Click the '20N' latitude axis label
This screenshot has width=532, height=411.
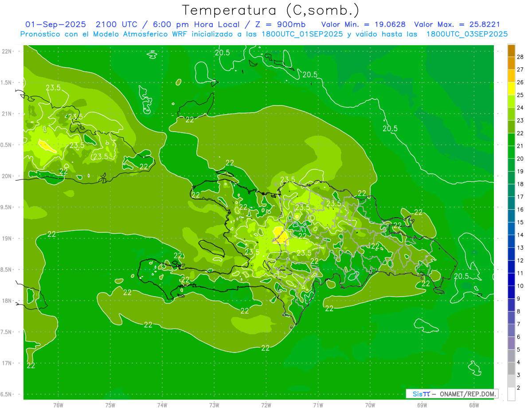7,176
